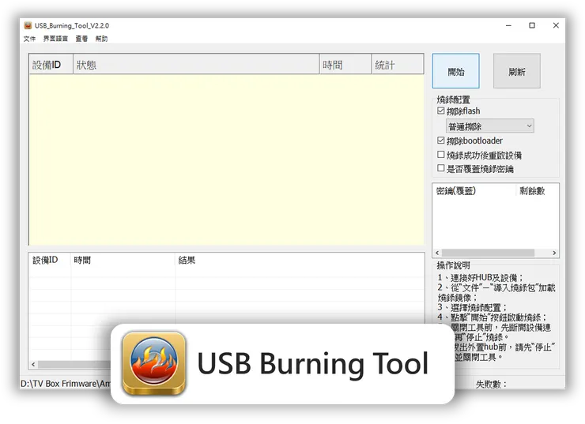Click the firmware path in status bar

click(x=66, y=384)
